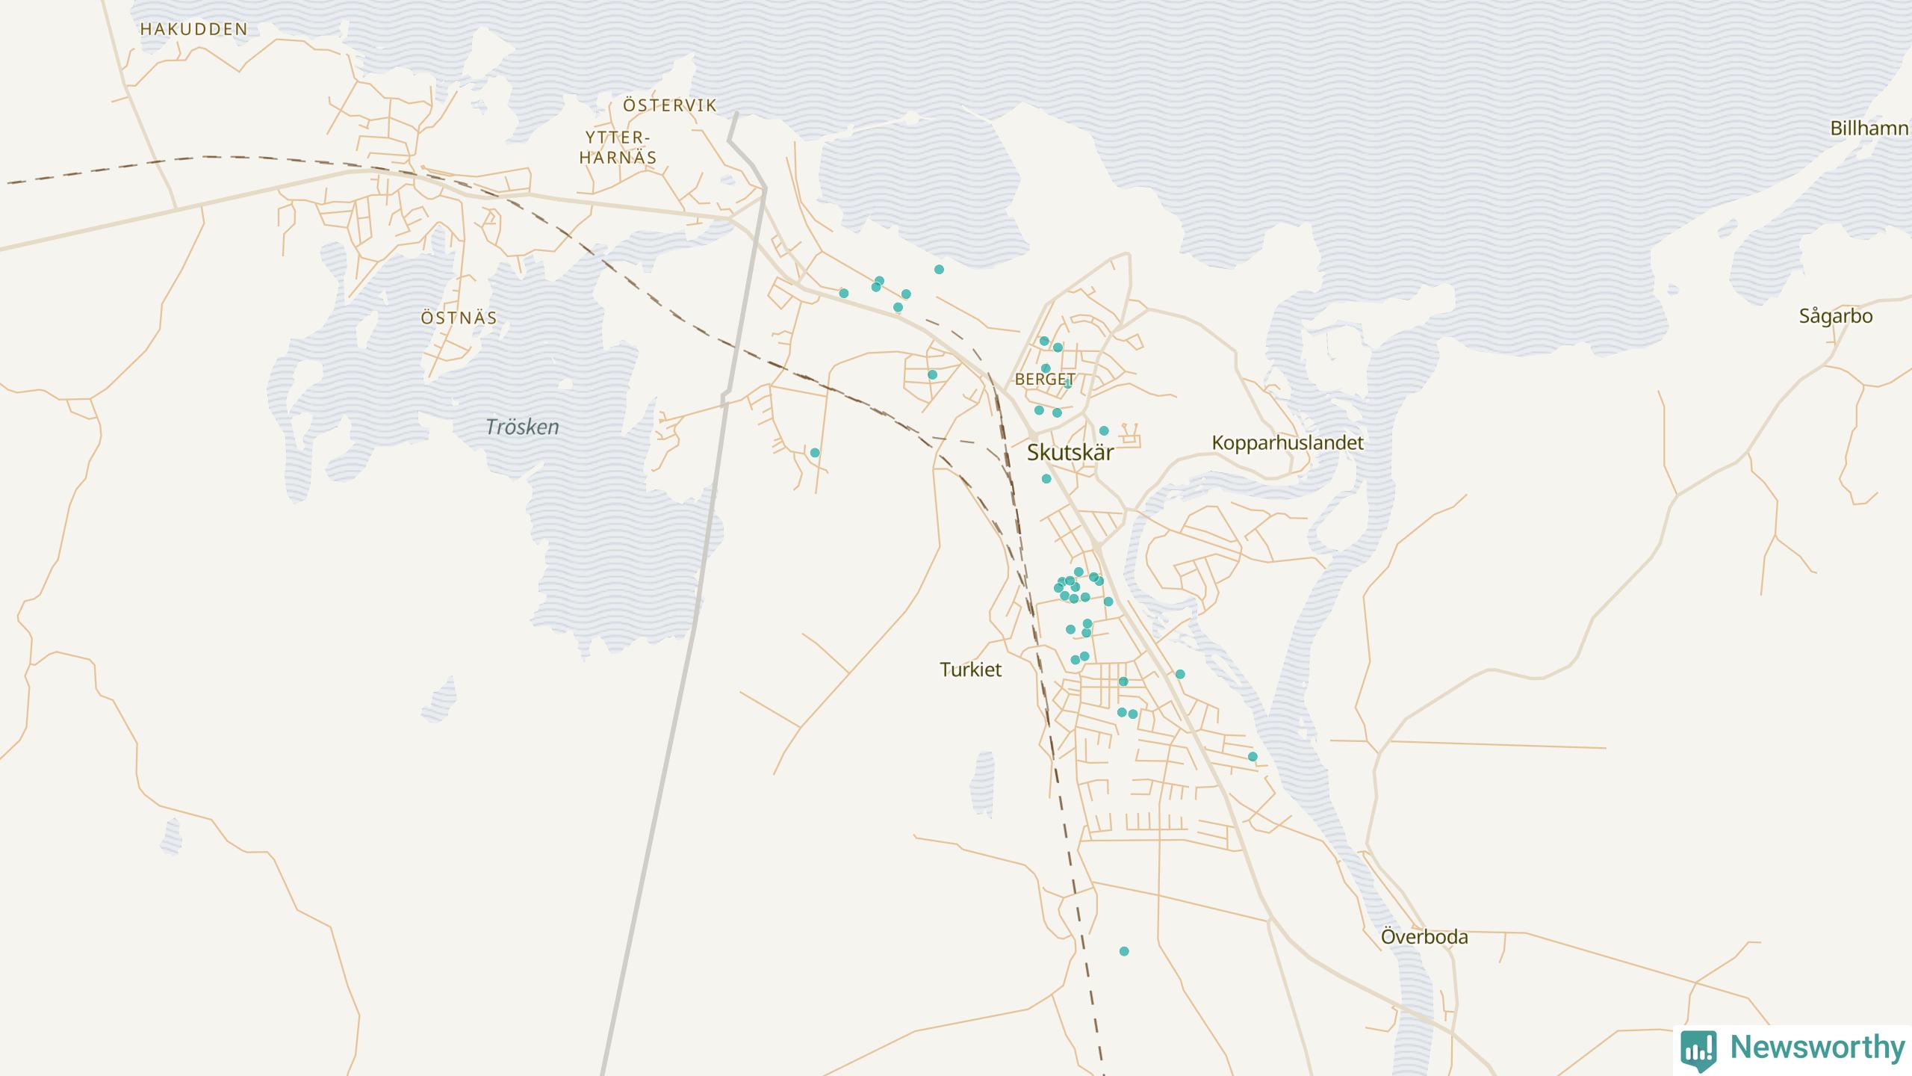The image size is (1912, 1076).
Task: Select the Trösken lake label
Action: coord(522,427)
